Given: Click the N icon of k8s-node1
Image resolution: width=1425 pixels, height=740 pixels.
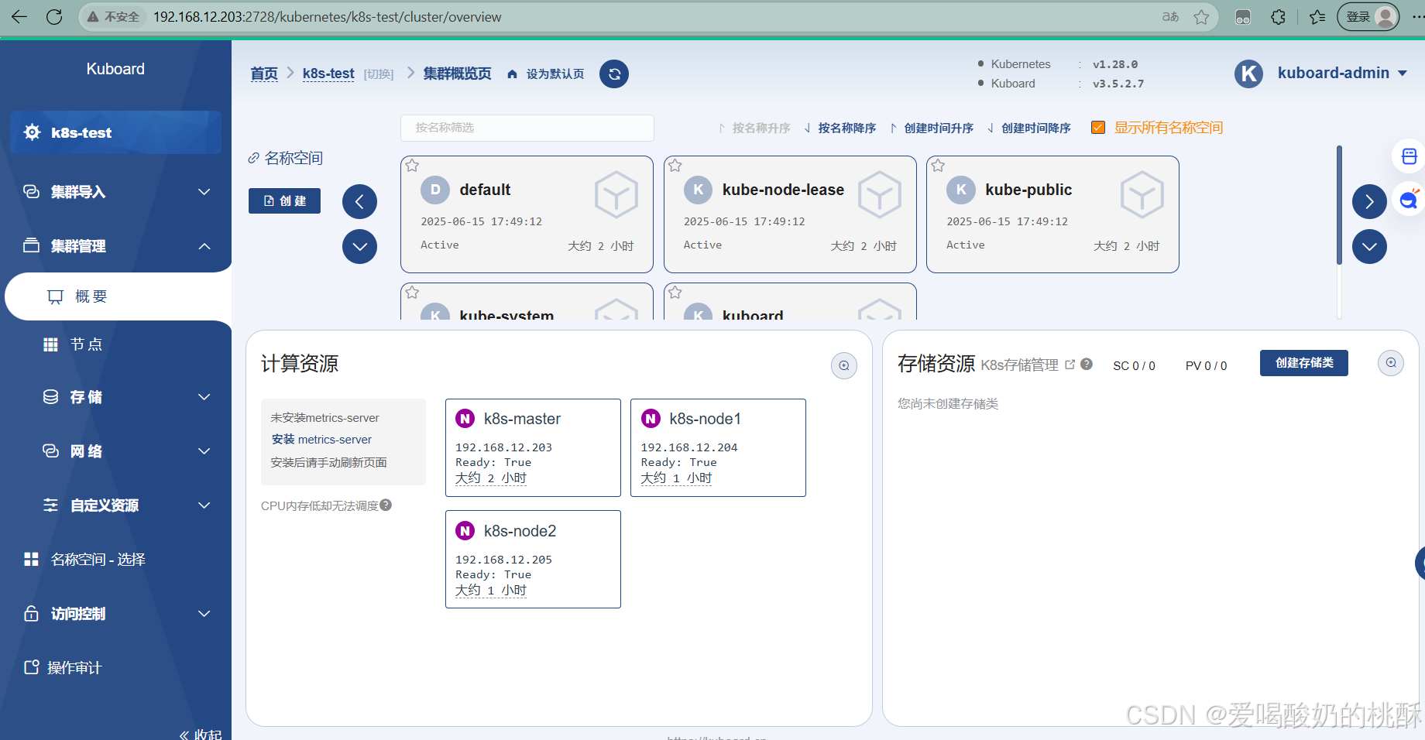Looking at the screenshot, I should point(651,419).
